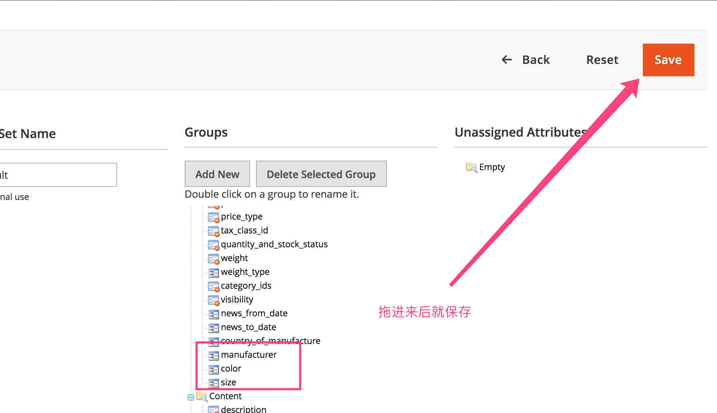Select the news_to_date attribute
This screenshot has width=717, height=413.
click(x=248, y=327)
